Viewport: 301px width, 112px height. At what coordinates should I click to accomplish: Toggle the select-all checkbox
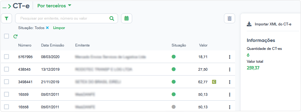[6, 36]
